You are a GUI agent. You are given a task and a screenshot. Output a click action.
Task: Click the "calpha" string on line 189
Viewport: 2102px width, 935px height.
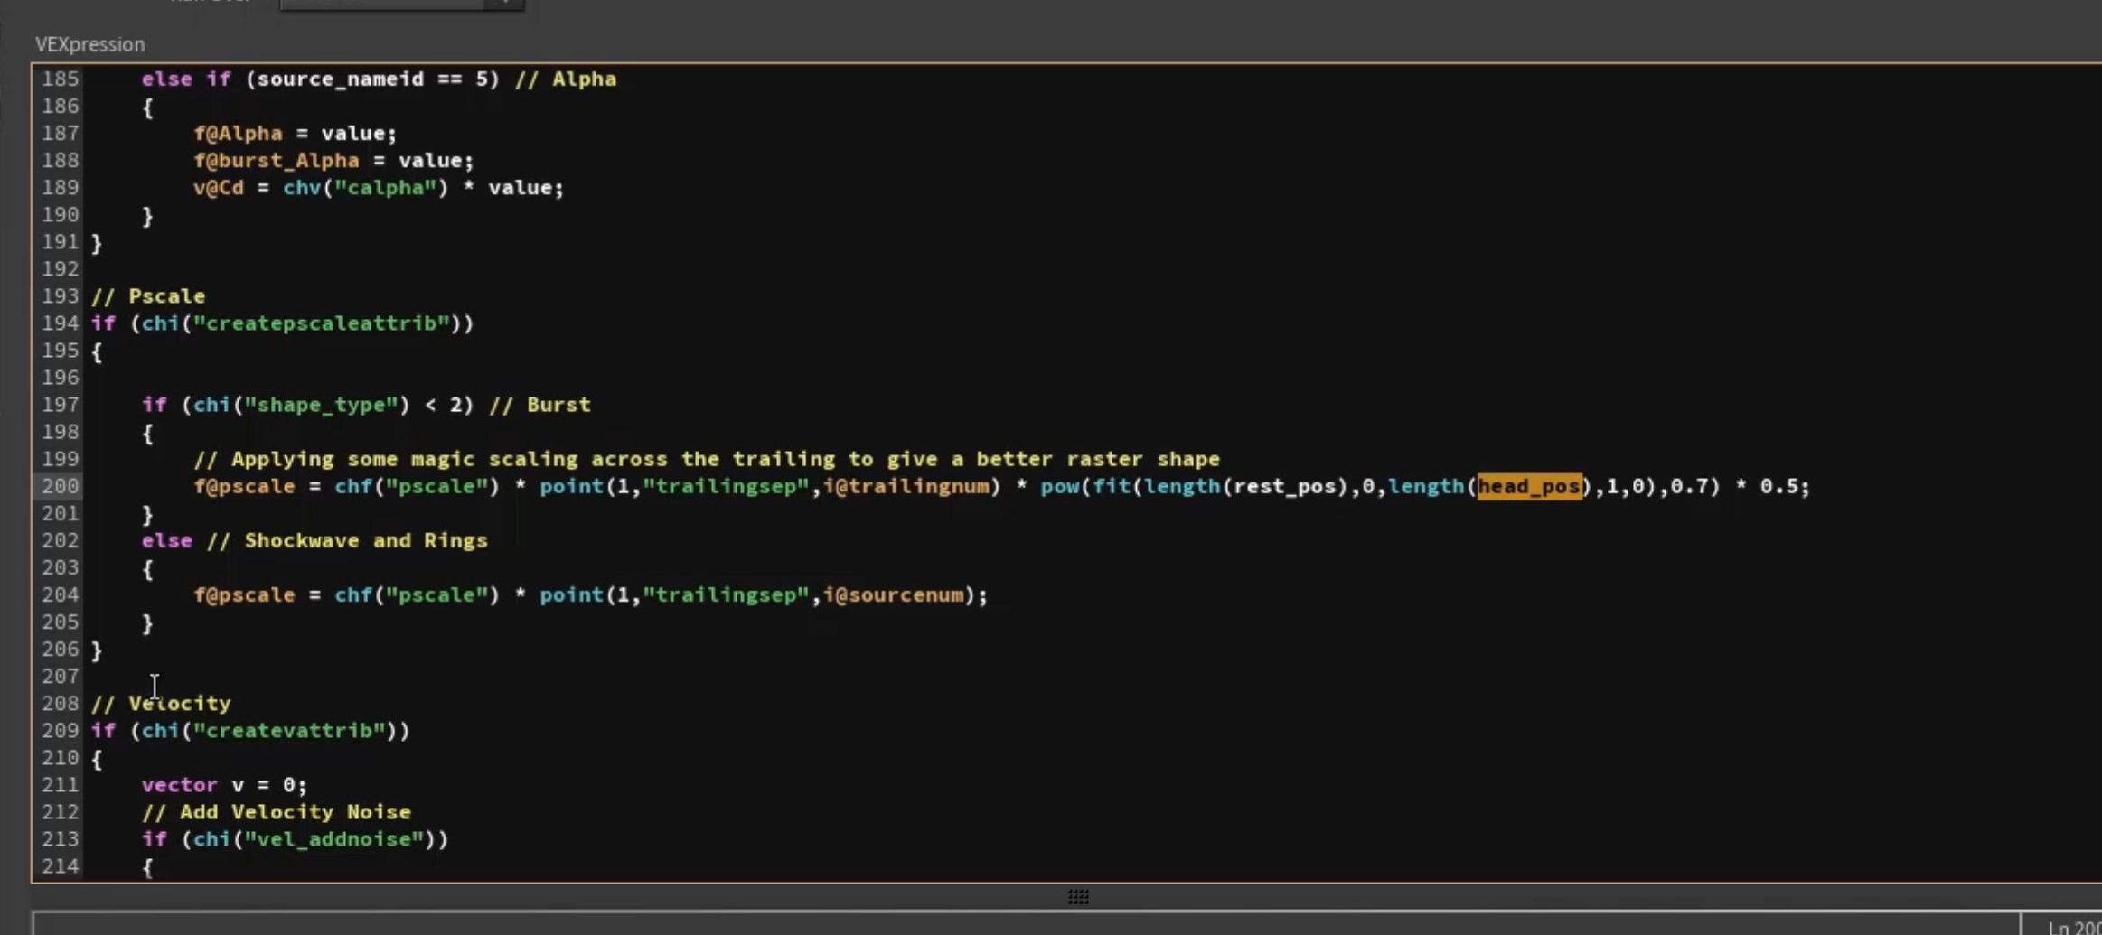385,188
